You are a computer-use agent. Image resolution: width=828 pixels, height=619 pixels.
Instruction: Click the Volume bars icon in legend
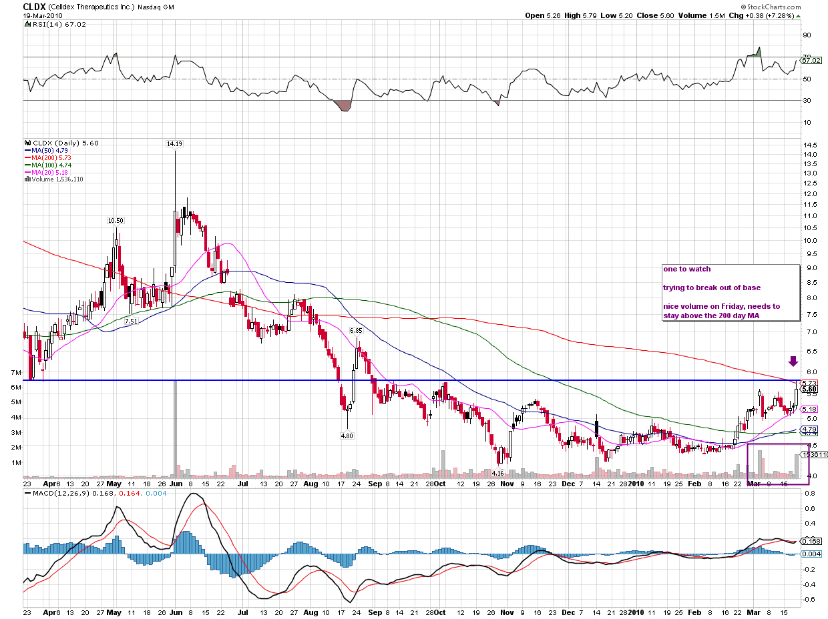27,179
